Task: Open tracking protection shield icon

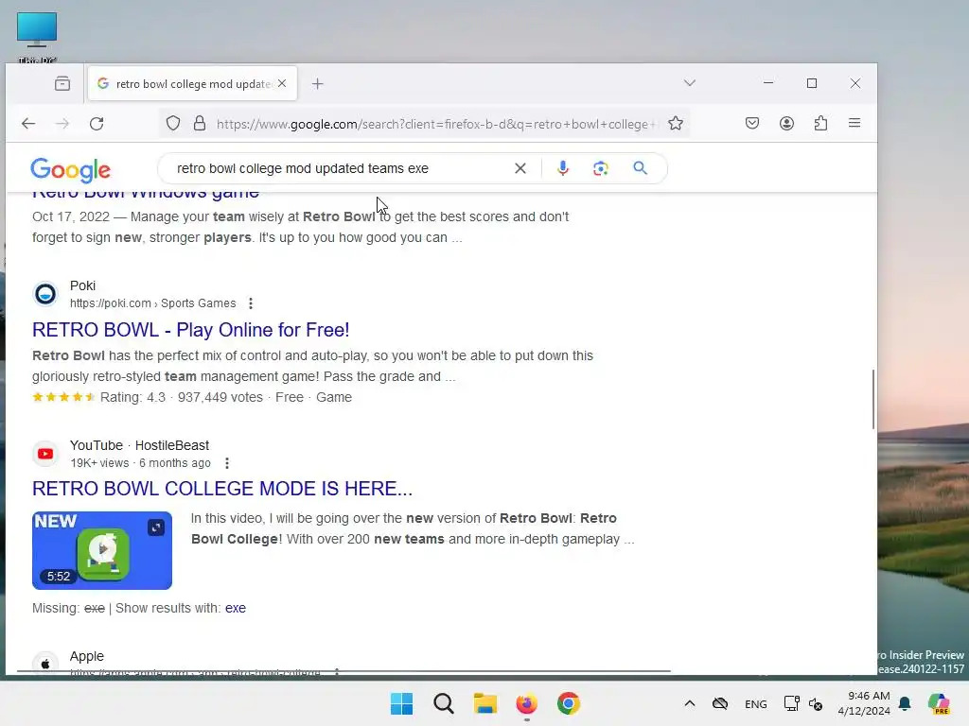Action: tap(173, 124)
